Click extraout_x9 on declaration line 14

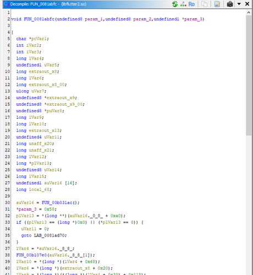(x=61, y=98)
